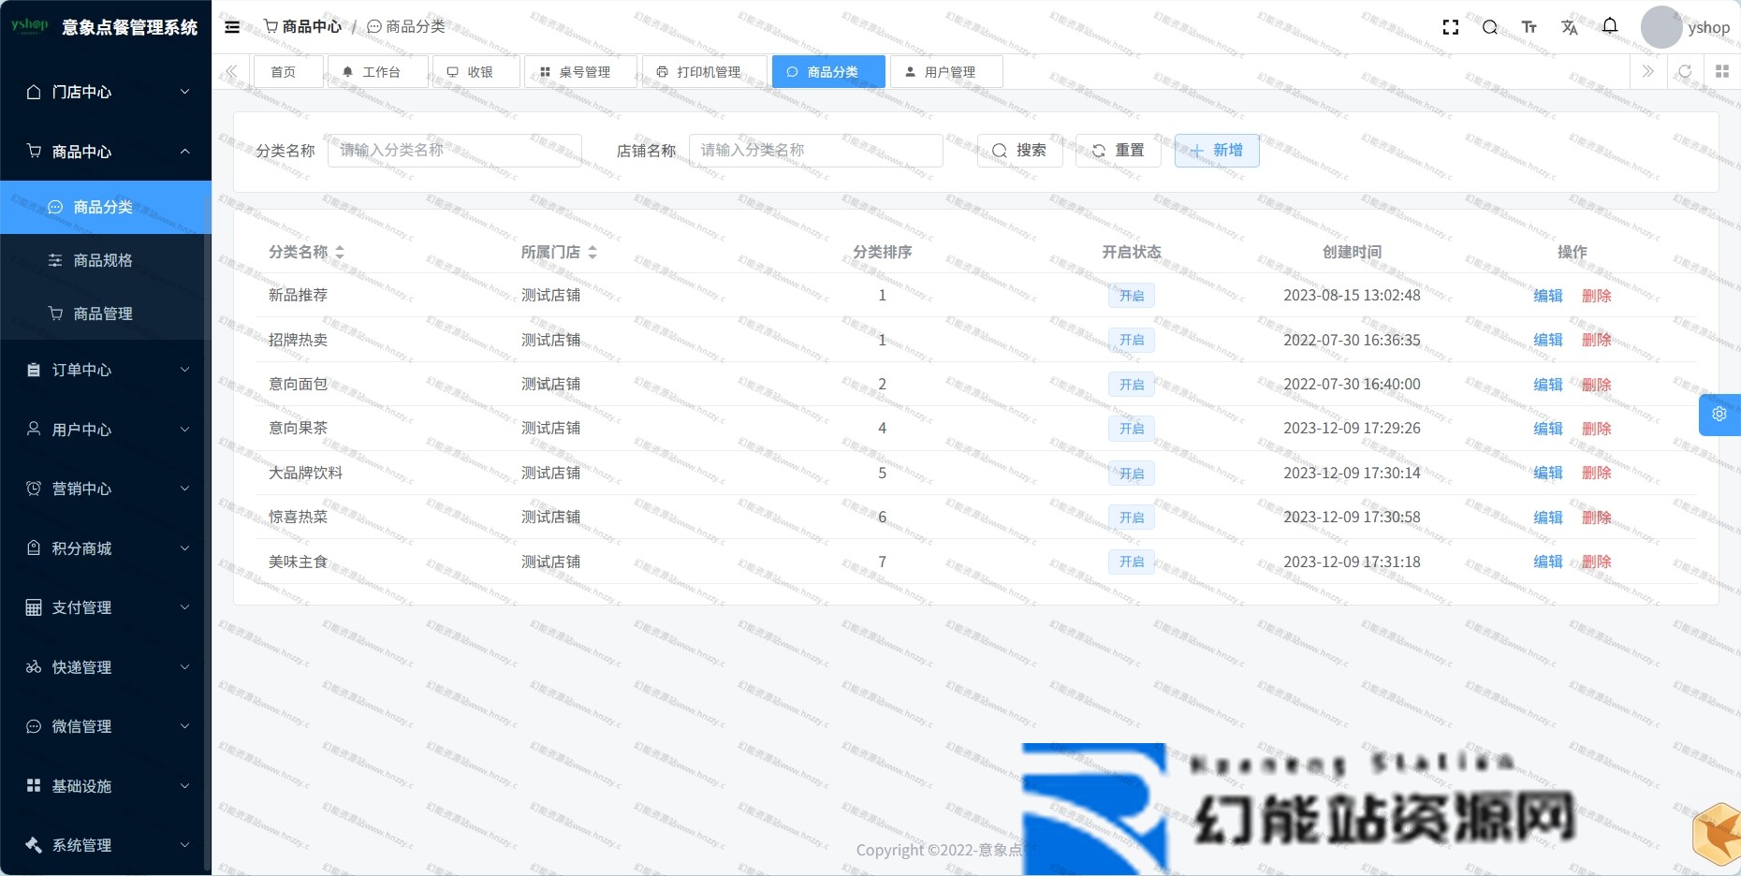This screenshot has width=1741, height=876.
Task: Open the search magnifier in header
Action: point(1490,27)
